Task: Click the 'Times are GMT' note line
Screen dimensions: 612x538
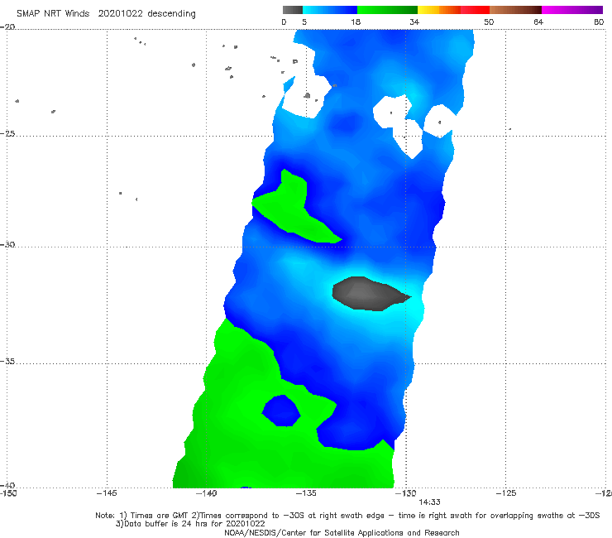Action: coord(347,516)
